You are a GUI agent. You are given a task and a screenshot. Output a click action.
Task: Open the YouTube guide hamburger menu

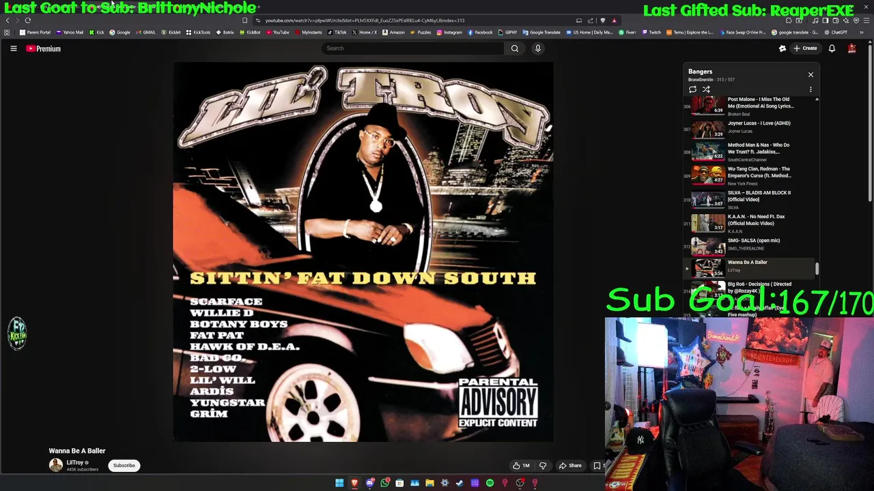point(13,48)
